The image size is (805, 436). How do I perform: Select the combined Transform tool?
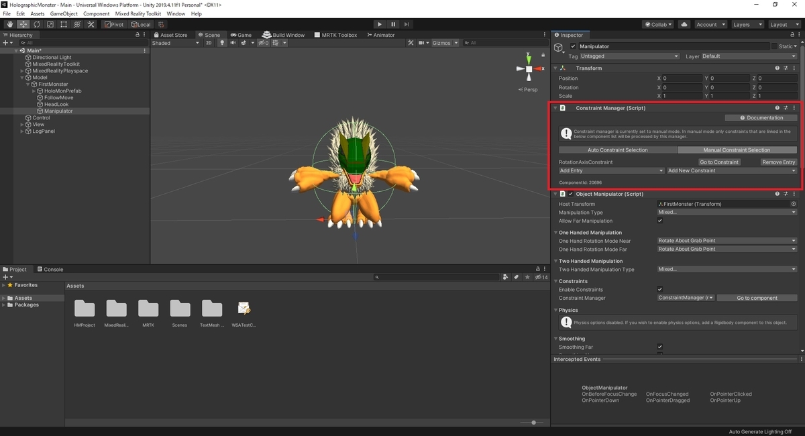76,24
